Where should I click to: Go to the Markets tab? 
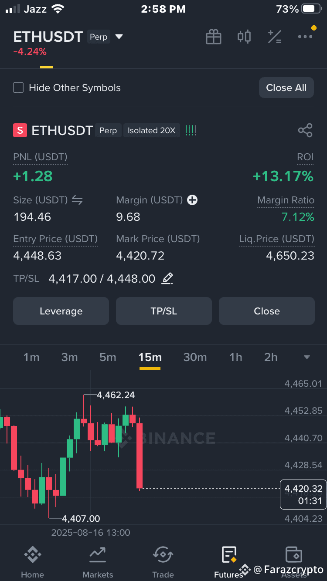click(x=98, y=563)
